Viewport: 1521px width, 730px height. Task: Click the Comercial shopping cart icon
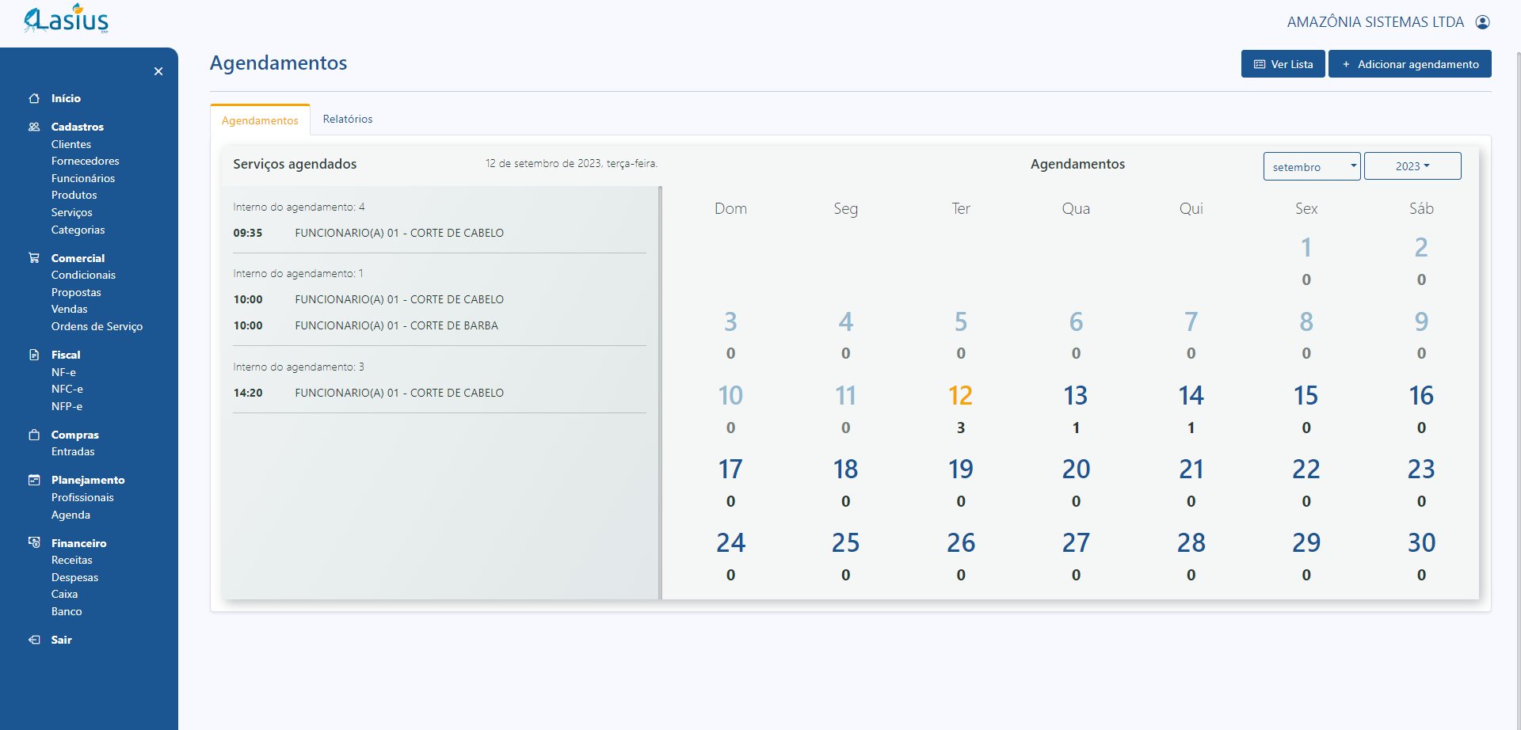pyautogui.click(x=34, y=258)
